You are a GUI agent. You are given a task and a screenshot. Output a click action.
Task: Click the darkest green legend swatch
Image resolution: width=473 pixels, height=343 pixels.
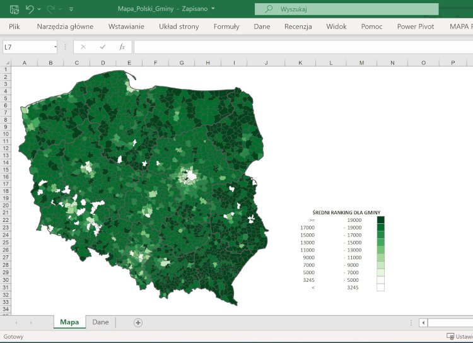[380, 219]
